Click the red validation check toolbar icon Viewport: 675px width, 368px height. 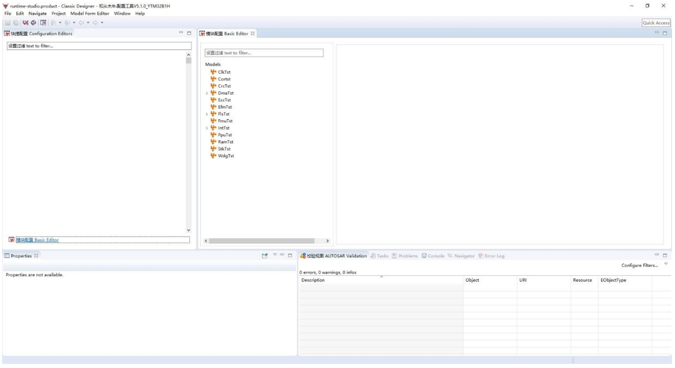[25, 23]
